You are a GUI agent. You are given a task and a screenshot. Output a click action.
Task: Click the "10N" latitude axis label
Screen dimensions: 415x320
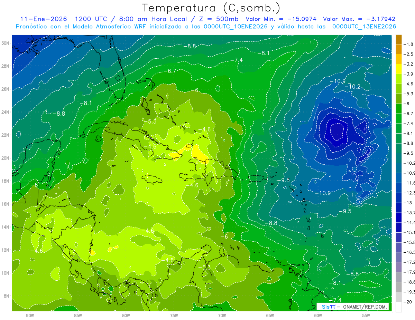6,273
